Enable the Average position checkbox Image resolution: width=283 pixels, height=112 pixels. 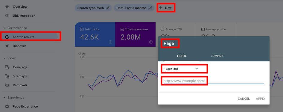click(x=203, y=29)
